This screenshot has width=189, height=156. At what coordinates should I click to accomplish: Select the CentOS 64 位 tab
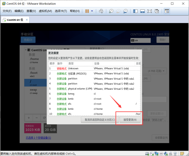tap(15, 20)
